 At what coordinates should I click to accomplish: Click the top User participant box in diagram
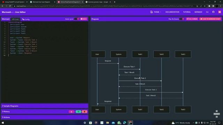pyautogui.click(x=98, y=54)
